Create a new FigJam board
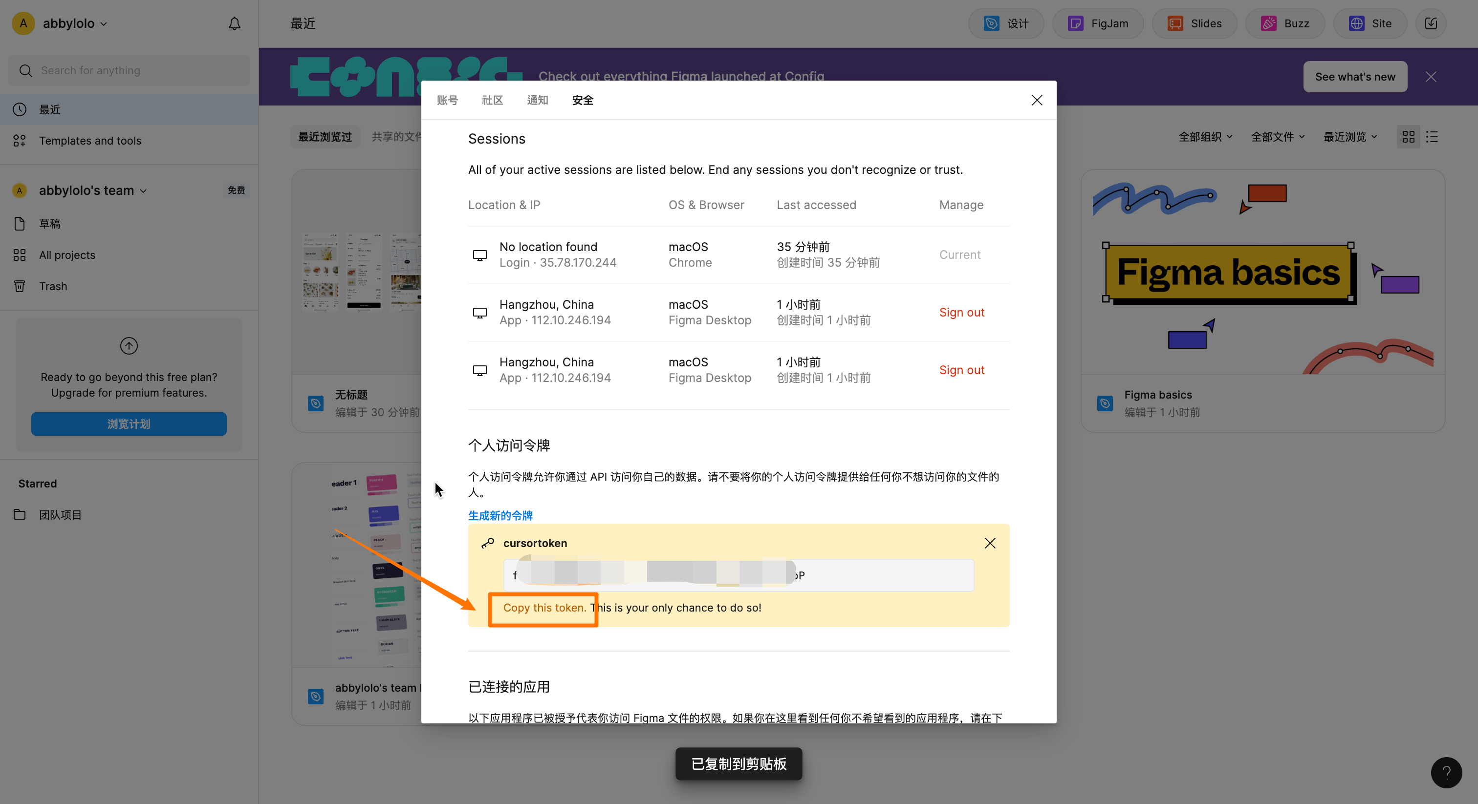Image resolution: width=1478 pixels, height=804 pixels. pos(1098,23)
